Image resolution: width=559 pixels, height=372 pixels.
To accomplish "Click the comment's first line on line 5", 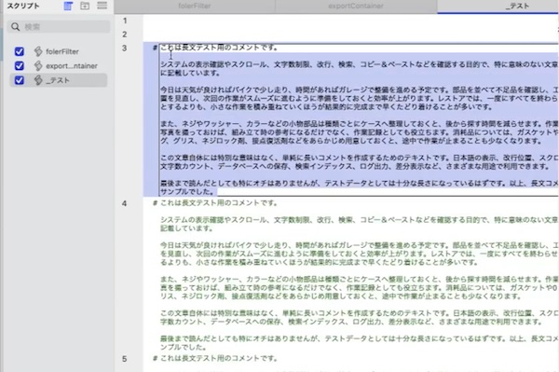I will click(x=219, y=358).
